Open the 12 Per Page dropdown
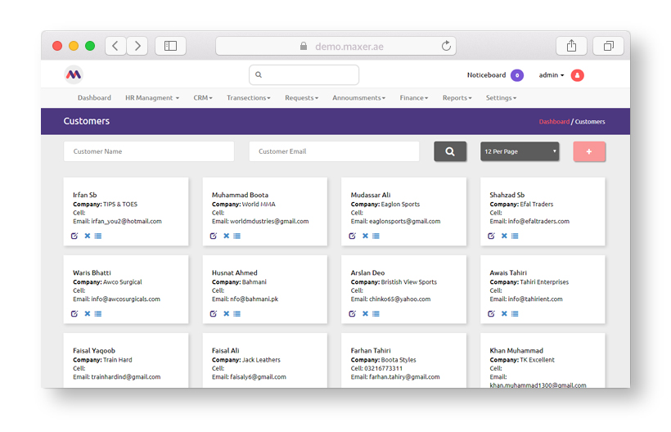The image size is (671, 432). click(x=520, y=151)
